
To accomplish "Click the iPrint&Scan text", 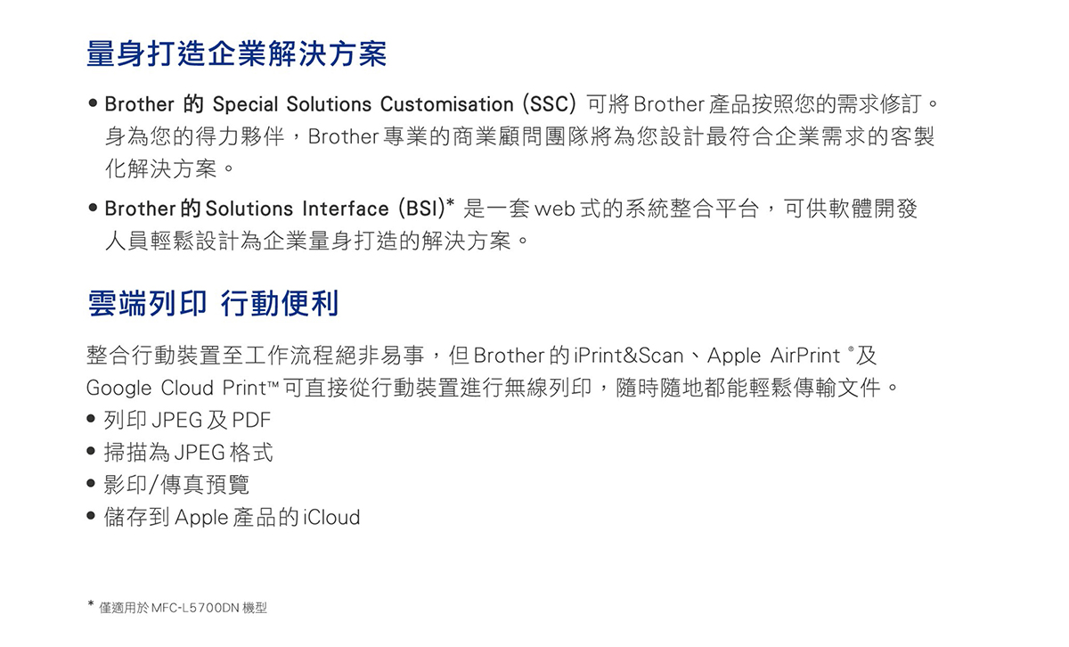I will click(x=629, y=356).
